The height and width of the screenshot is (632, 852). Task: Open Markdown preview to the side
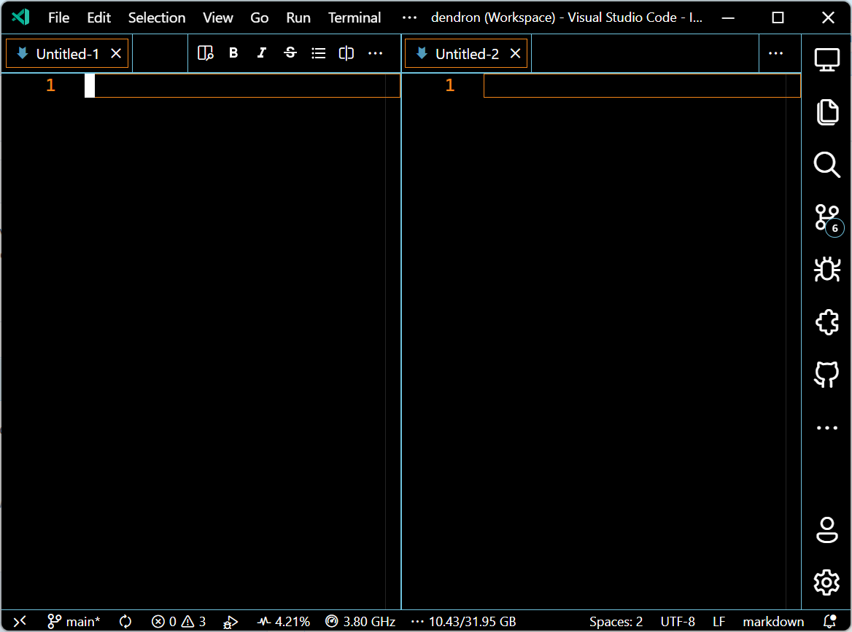coord(205,52)
